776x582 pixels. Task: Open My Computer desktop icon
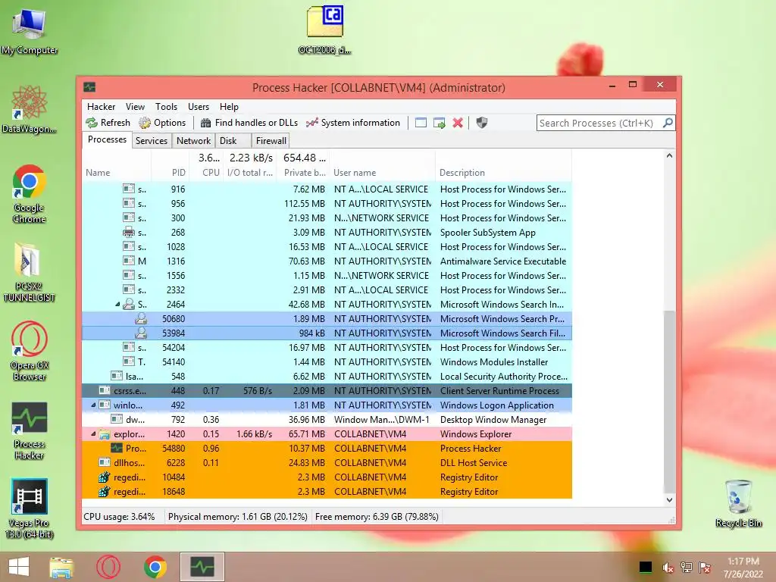point(30,31)
